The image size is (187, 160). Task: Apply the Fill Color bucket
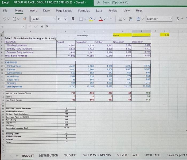point(91,19)
